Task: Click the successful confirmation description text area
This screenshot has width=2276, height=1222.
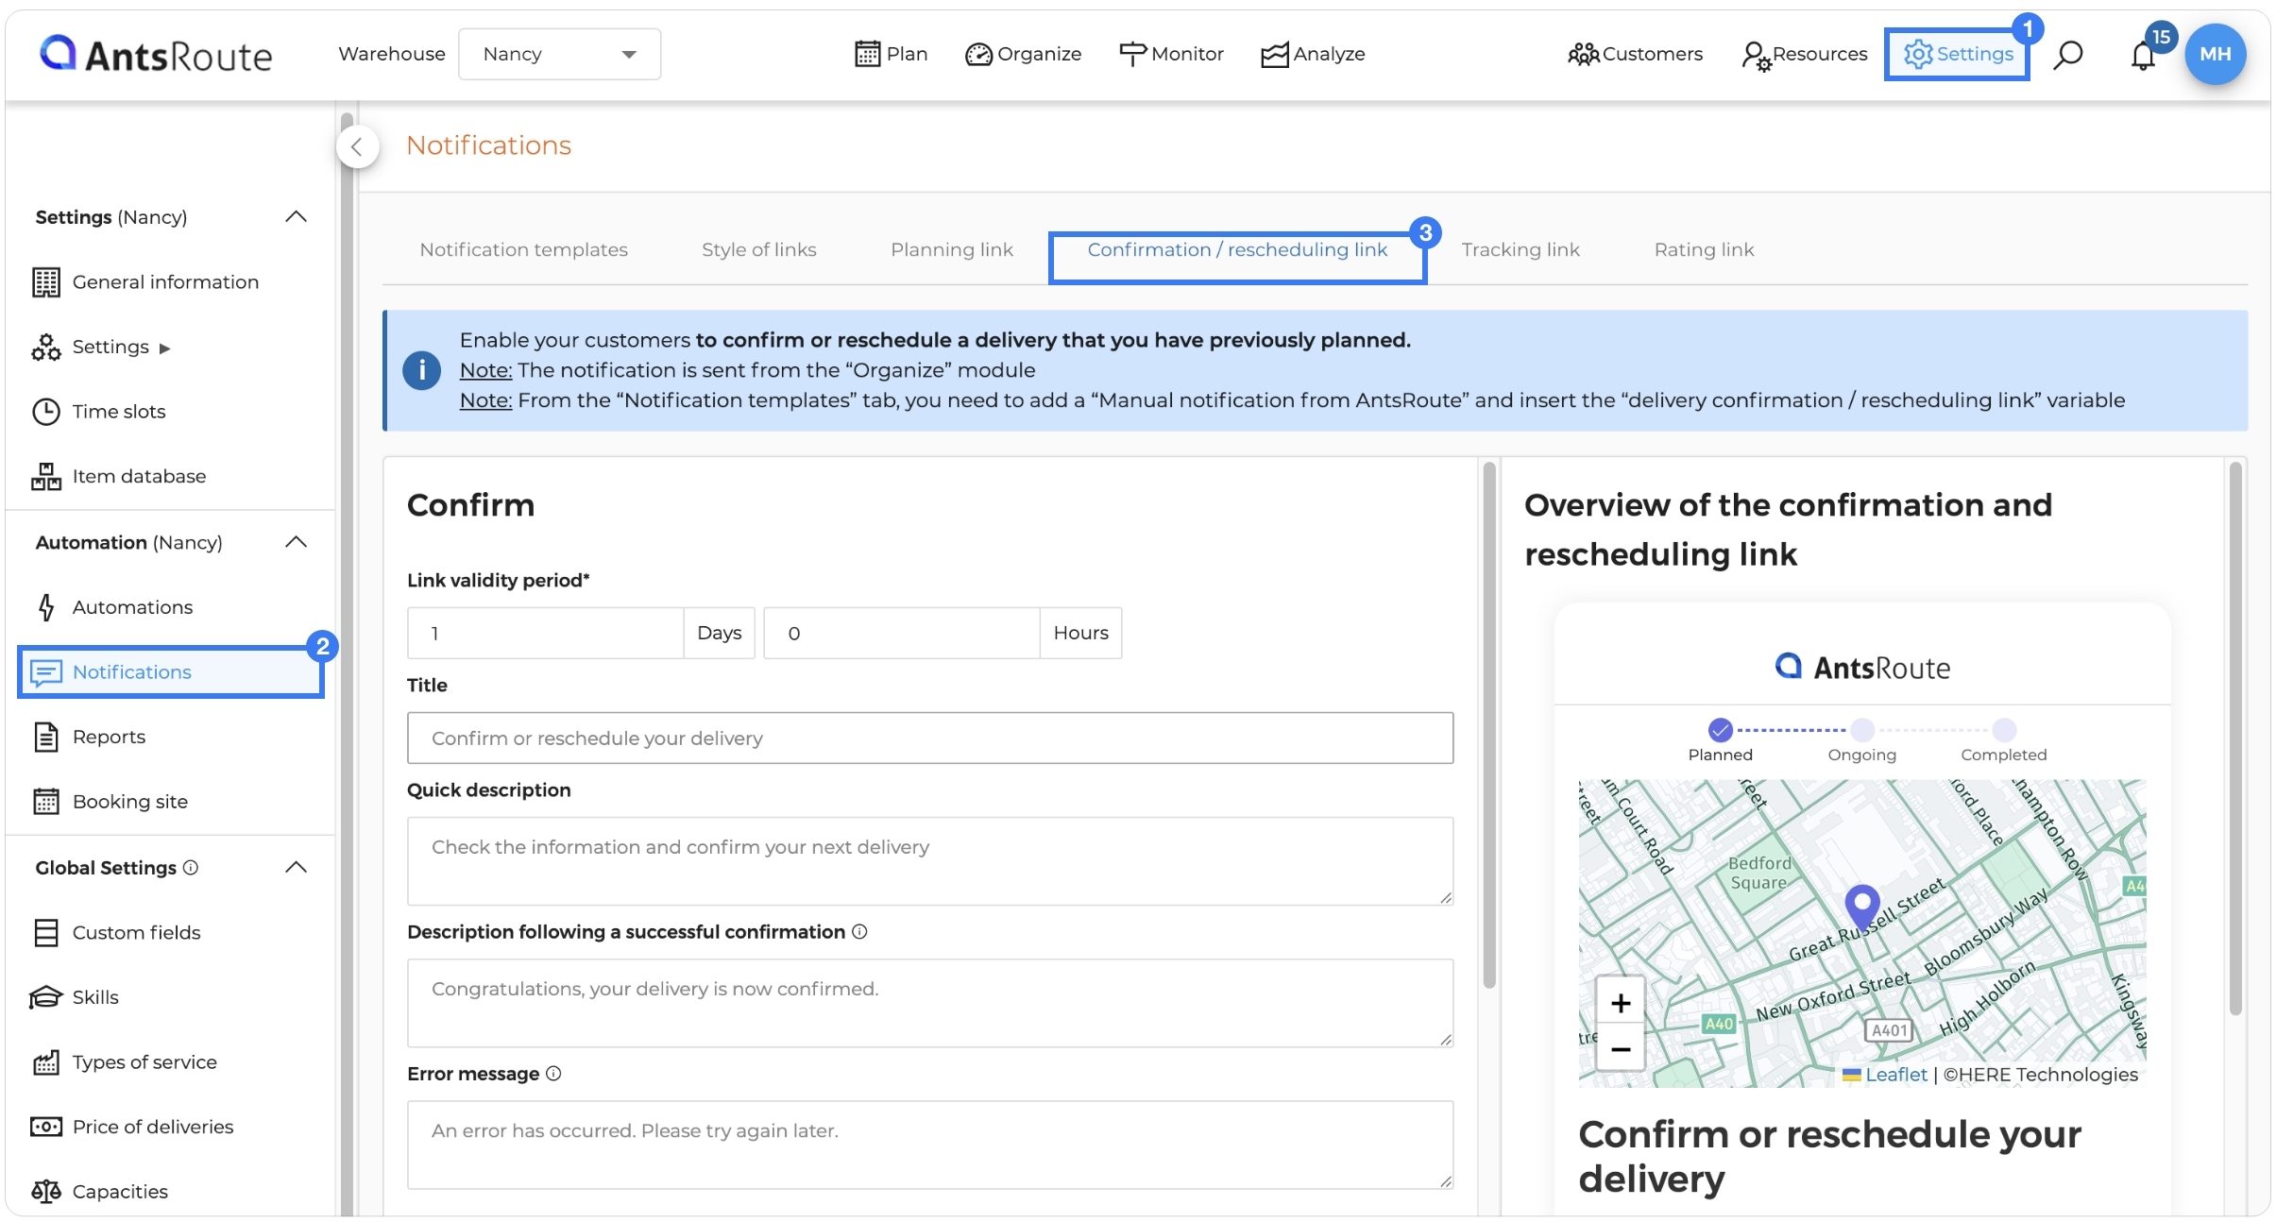Action: click(929, 1002)
